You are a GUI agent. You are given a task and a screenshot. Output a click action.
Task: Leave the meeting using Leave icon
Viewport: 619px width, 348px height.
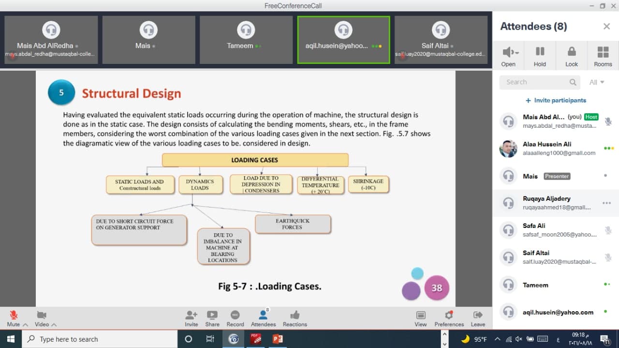point(478,315)
